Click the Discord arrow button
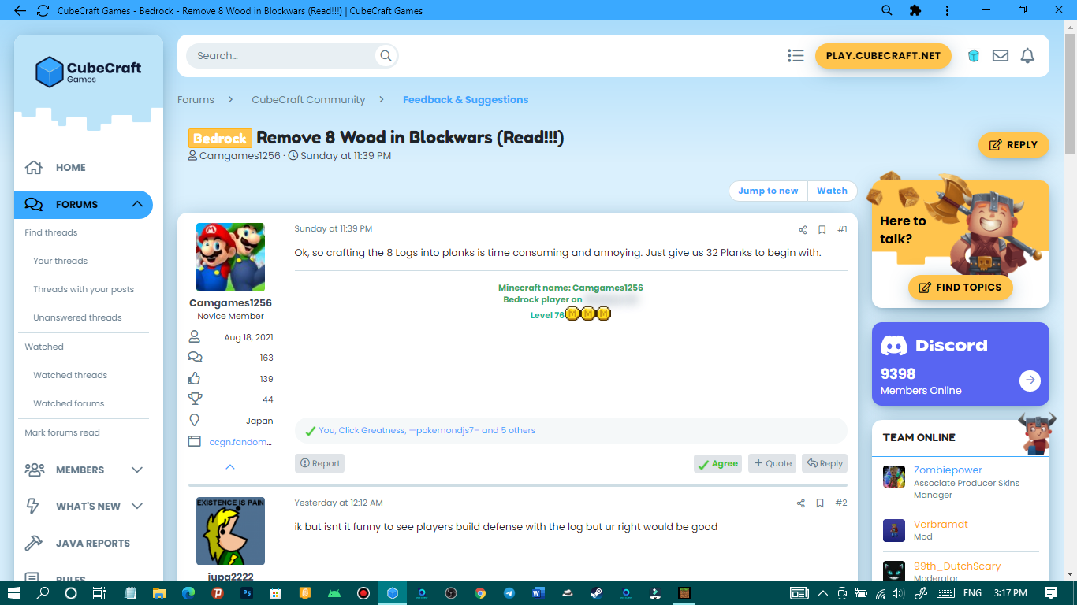 pyautogui.click(x=1030, y=381)
